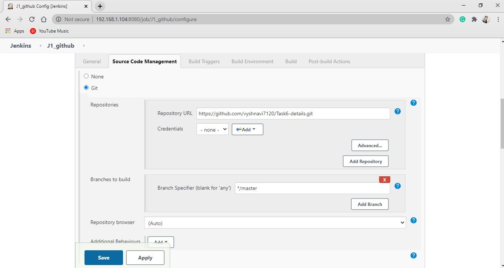Save the J1_github job configuration
Screen dimensions: 504x268
click(x=103, y=258)
